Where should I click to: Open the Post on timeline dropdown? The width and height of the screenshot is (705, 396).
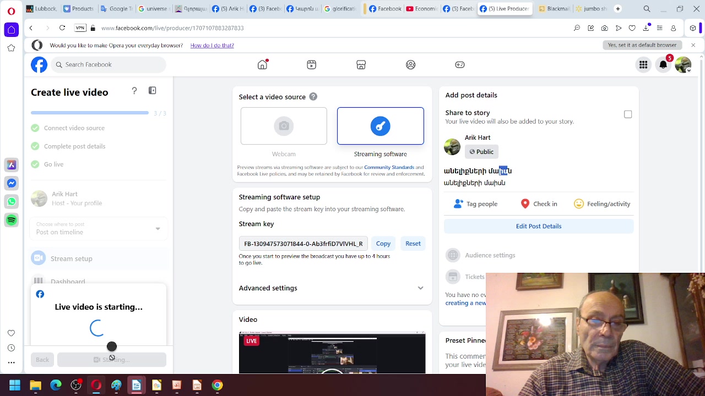99,229
